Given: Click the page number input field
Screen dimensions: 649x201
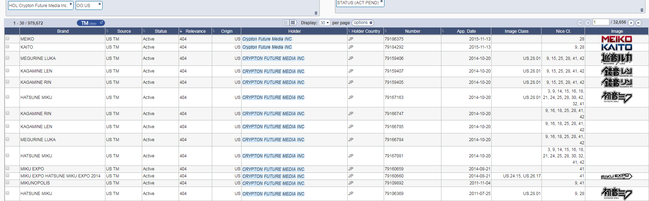Looking at the screenshot, I should (x=601, y=22).
